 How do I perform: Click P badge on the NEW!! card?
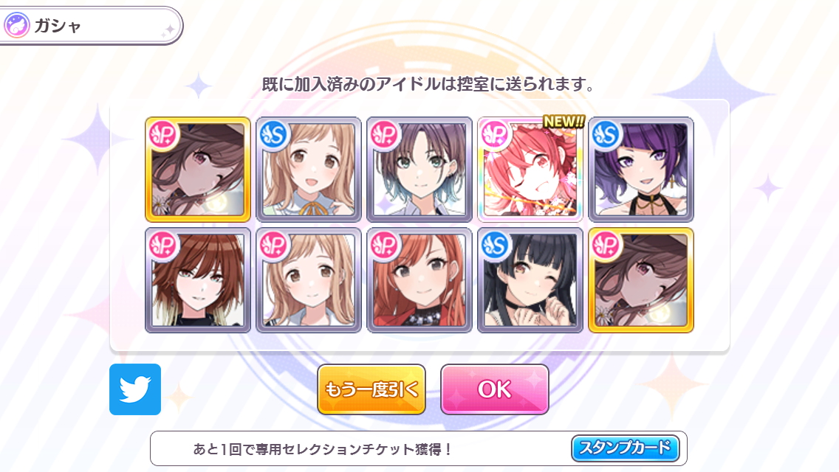click(495, 135)
